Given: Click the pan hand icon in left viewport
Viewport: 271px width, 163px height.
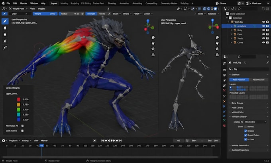Looking at the screenshot, I should coord(153,43).
